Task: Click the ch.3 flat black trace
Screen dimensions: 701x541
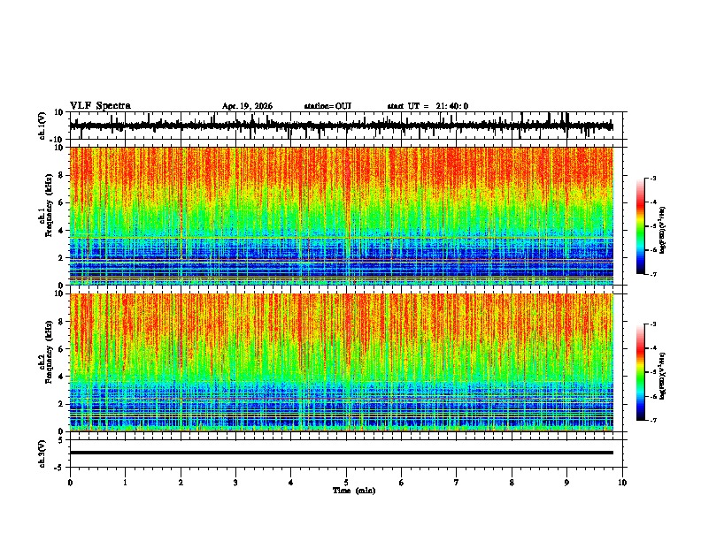Action: point(341,453)
